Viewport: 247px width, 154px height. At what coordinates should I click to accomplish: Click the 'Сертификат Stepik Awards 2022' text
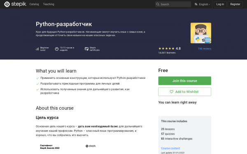click(50, 147)
